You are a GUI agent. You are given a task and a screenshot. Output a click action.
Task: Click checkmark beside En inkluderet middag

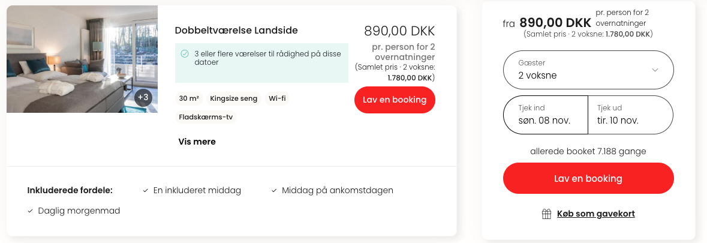pyautogui.click(x=146, y=191)
